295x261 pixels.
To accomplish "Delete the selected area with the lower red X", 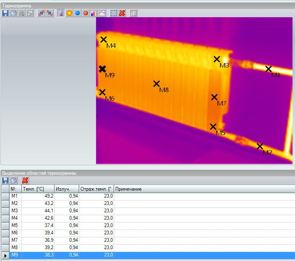I will click(x=25, y=180).
